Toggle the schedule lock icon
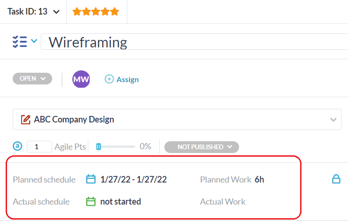The height and width of the screenshot is (221, 348). (x=336, y=179)
